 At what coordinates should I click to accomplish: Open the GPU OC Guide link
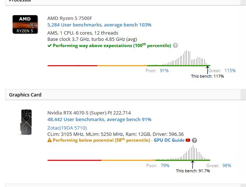[x=169, y=140]
